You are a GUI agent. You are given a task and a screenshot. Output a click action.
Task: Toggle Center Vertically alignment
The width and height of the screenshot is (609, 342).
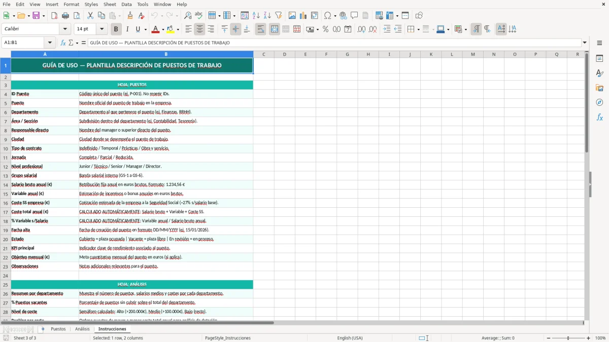pyautogui.click(x=235, y=29)
